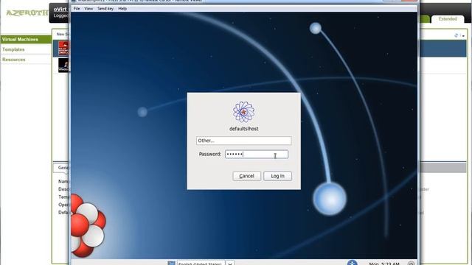Click the power icon in bottom-right corner
The width and height of the screenshot is (472, 265).
412,264
